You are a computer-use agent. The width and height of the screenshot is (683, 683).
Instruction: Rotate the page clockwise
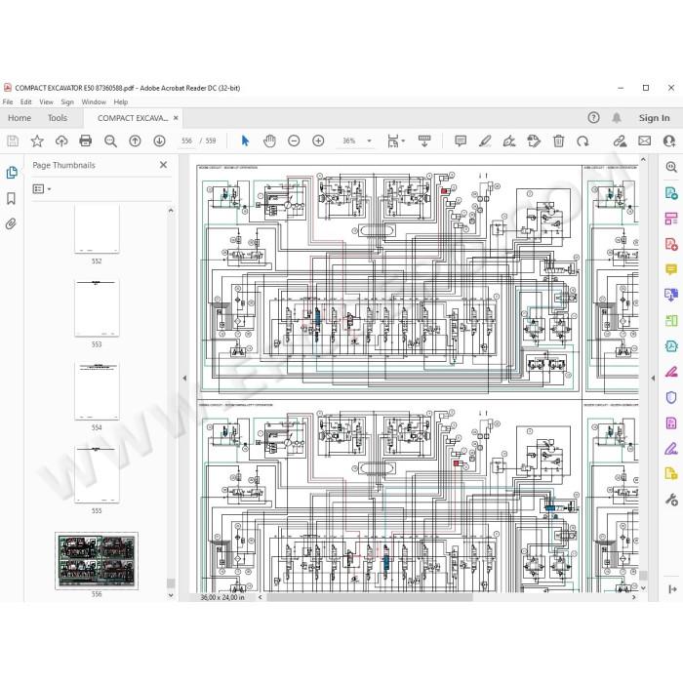[583, 141]
